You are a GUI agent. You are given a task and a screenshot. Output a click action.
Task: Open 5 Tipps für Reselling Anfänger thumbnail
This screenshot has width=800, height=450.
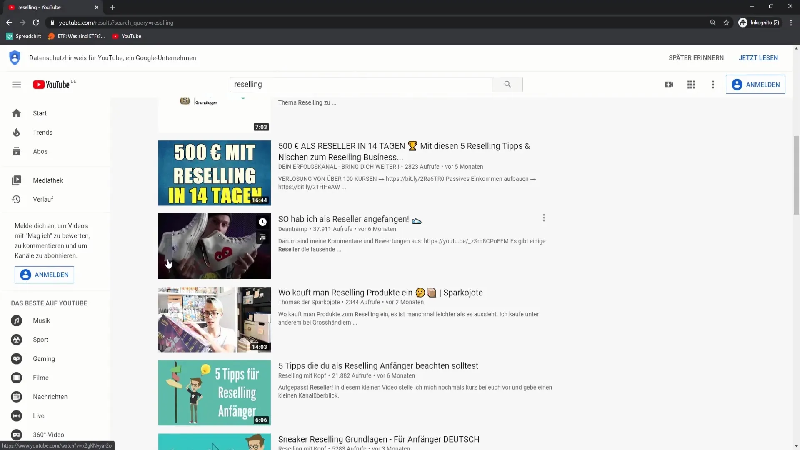[215, 393]
